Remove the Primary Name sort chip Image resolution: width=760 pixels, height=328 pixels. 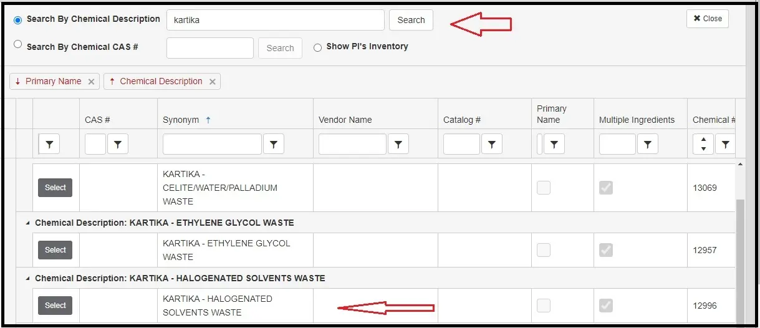[x=91, y=82]
